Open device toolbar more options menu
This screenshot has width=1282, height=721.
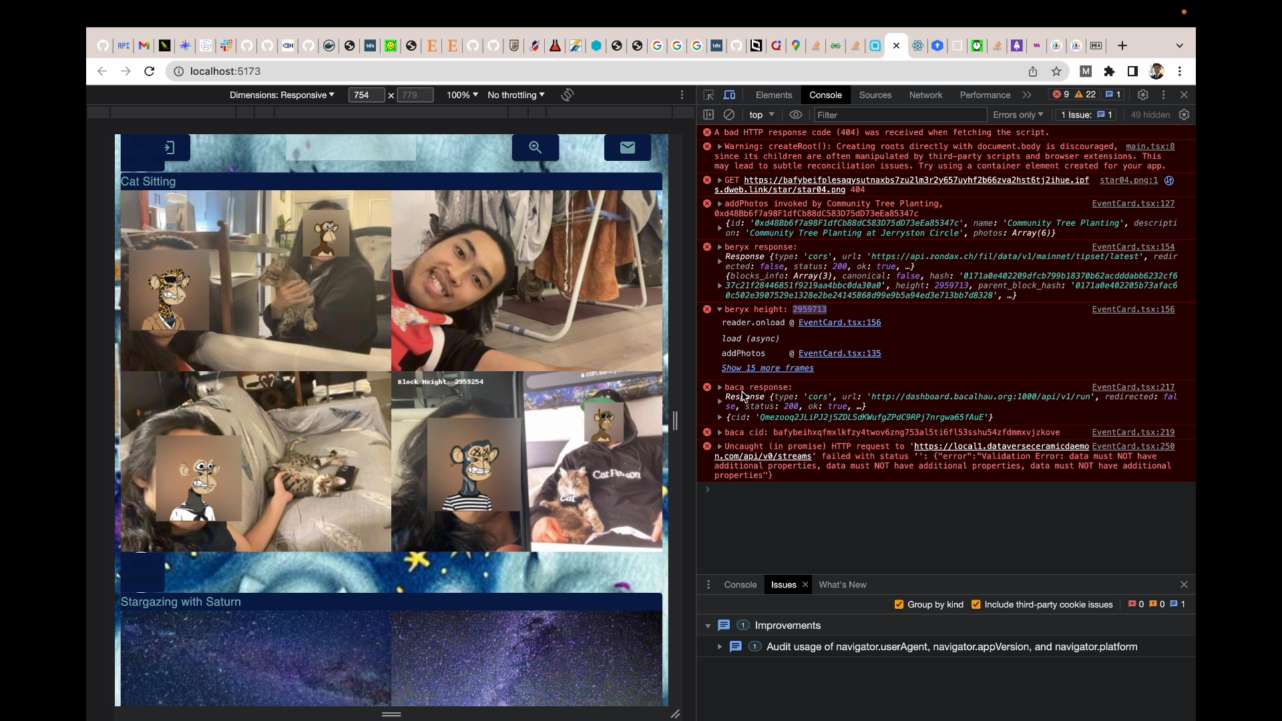point(682,95)
